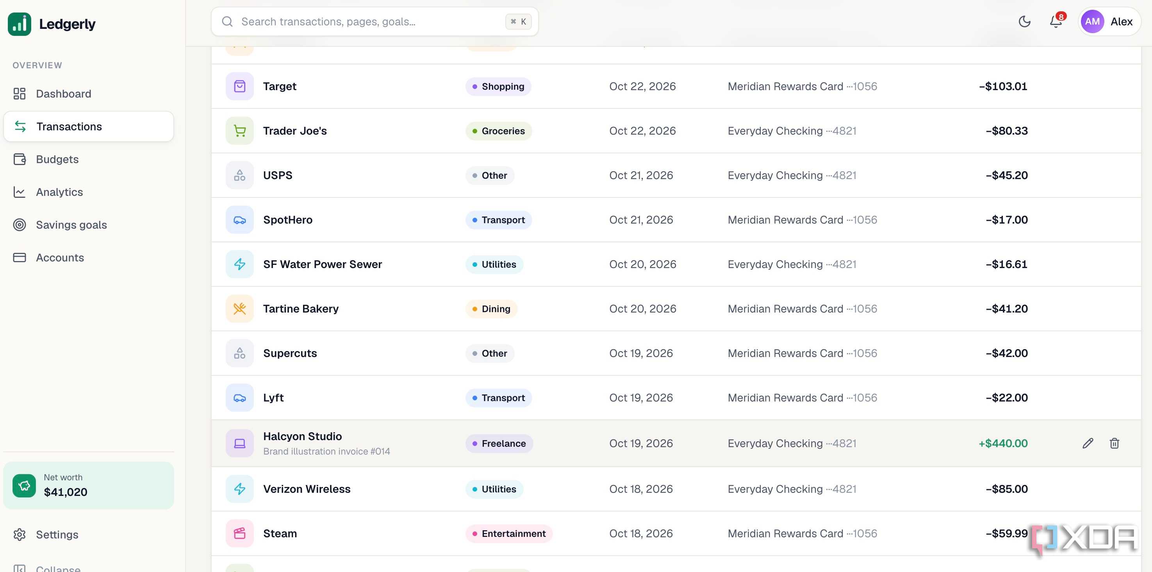Image resolution: width=1152 pixels, height=572 pixels.
Task: Click the Halcyon Studio laptop icon
Action: pos(240,443)
